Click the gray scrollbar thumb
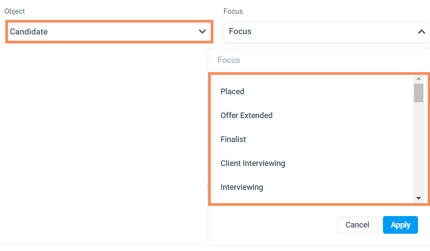430x251 pixels. tap(418, 93)
